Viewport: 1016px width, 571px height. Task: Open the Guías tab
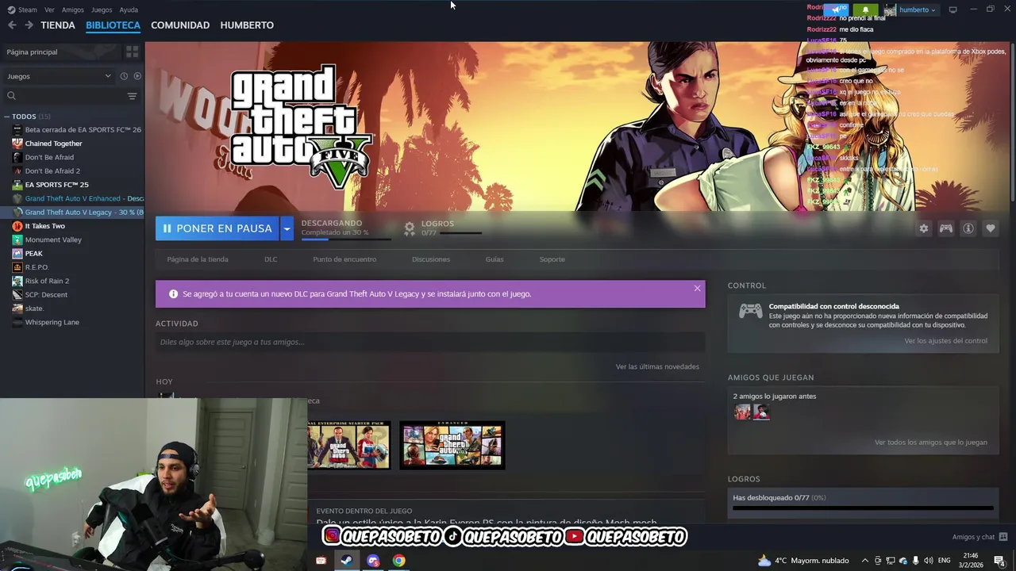tap(495, 259)
